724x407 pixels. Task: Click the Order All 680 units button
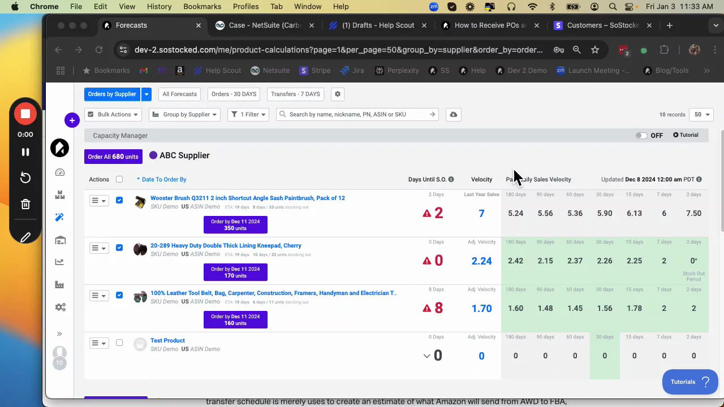click(113, 157)
